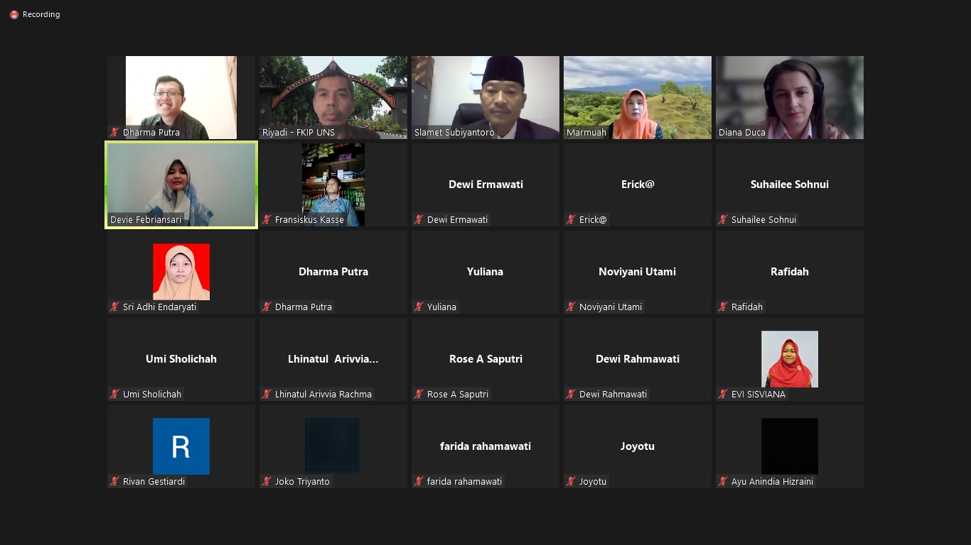Click EVI SISVIANA's profile photo
This screenshot has width=971, height=545.
pyautogui.click(x=789, y=359)
